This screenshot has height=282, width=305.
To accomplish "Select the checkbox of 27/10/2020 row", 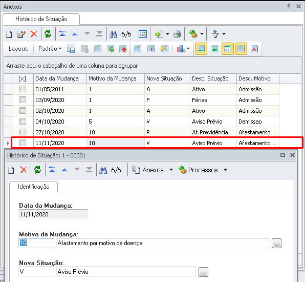I will tap(23, 132).
